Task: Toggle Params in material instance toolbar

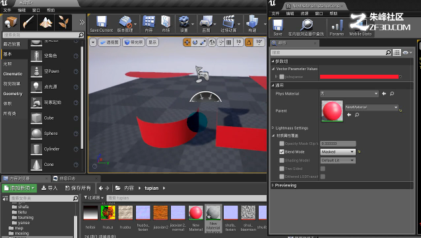Action: pyautogui.click(x=337, y=27)
